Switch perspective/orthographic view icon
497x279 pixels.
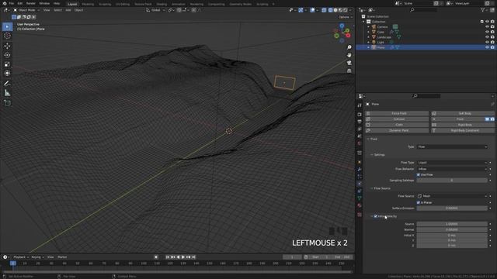[349, 71]
